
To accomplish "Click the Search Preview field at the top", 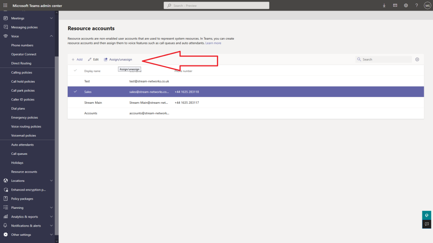I will [x=216, y=5].
